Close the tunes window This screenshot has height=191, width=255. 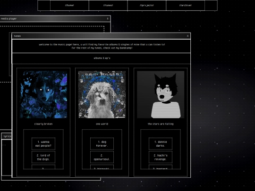[187, 36]
